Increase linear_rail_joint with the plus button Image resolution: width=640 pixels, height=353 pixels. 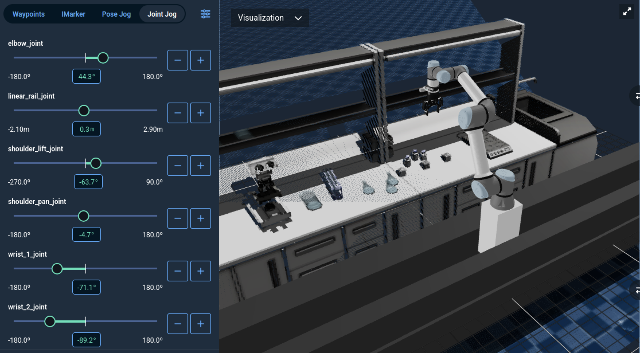tap(201, 113)
